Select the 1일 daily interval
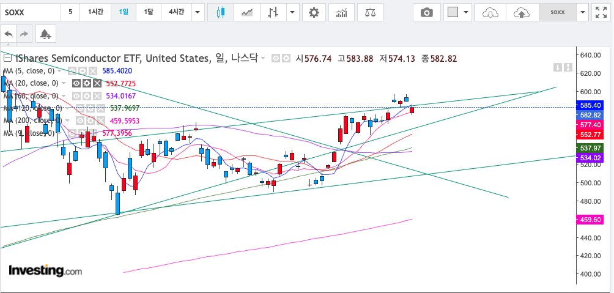The width and height of the screenshot is (614, 293). point(124,12)
